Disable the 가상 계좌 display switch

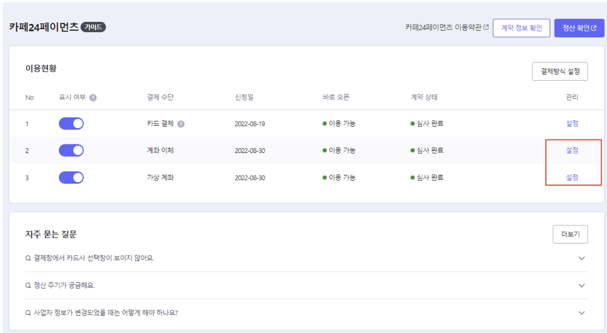(x=71, y=178)
